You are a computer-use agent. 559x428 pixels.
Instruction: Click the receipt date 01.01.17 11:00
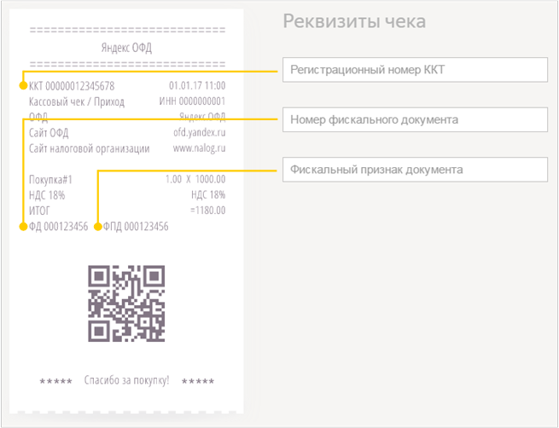pyautogui.click(x=197, y=86)
